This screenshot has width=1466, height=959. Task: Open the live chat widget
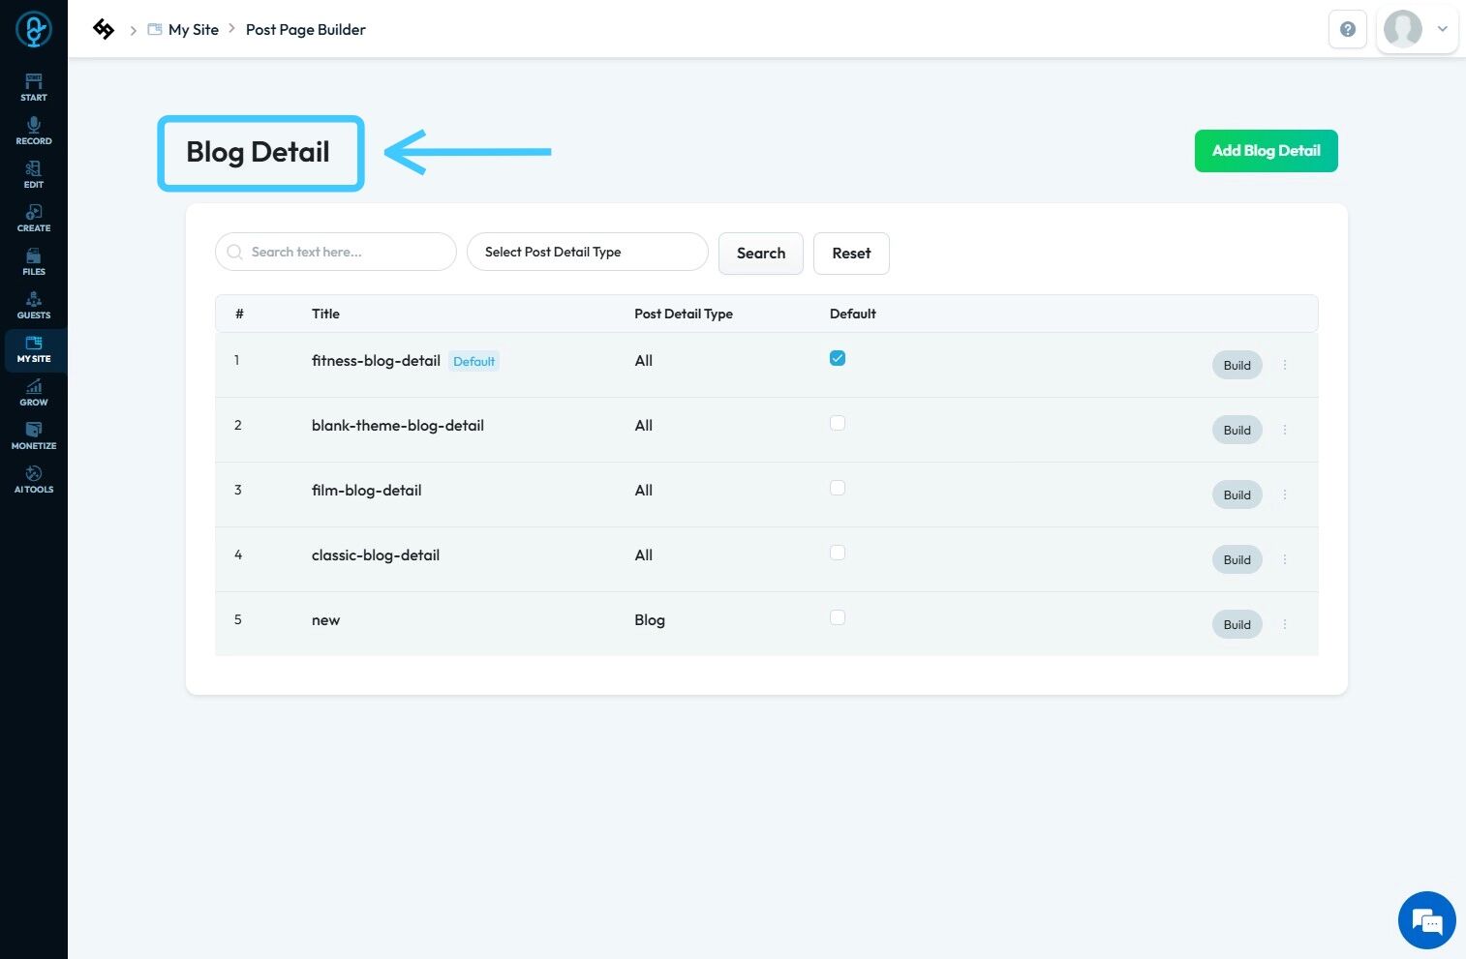[1426, 920]
